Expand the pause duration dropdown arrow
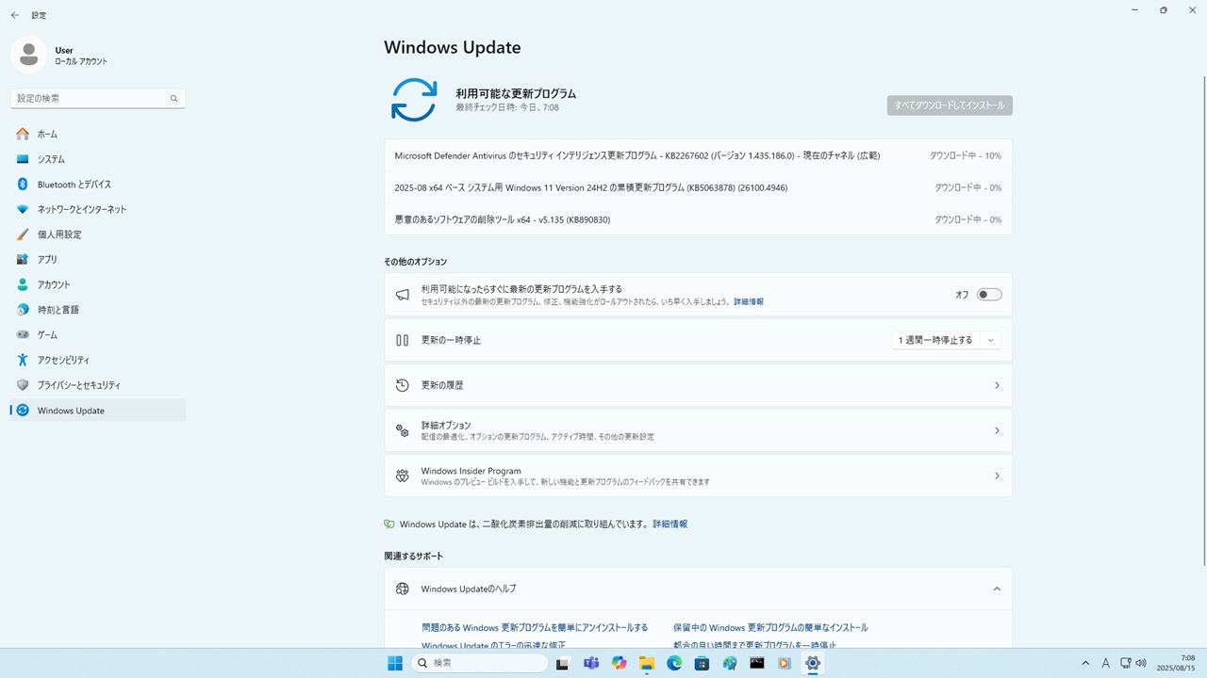 pyautogui.click(x=991, y=340)
